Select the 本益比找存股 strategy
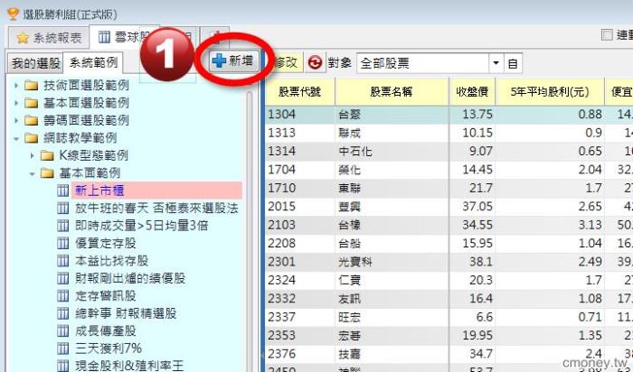The height and width of the screenshot is (372, 633). point(111,261)
